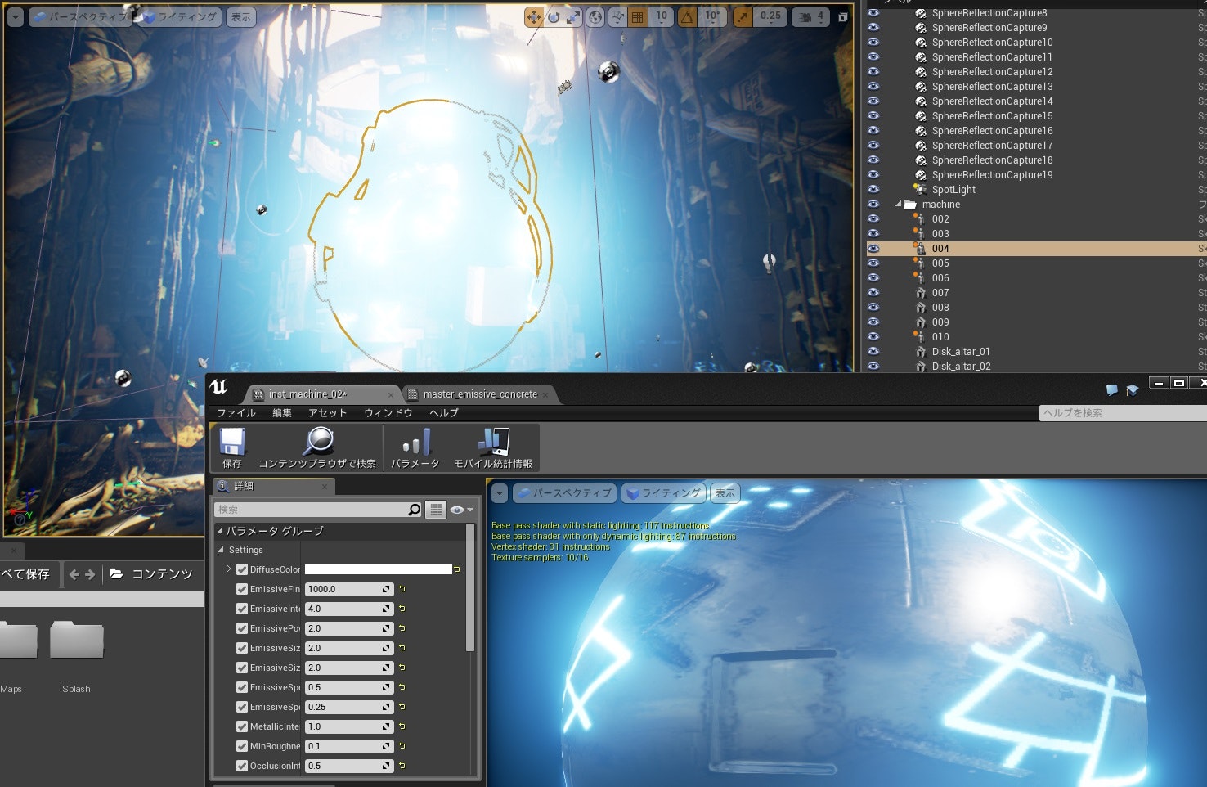Reset OcclusionInt value to default arrow

(402, 766)
